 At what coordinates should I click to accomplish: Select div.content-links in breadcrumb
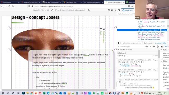(160, 43)
